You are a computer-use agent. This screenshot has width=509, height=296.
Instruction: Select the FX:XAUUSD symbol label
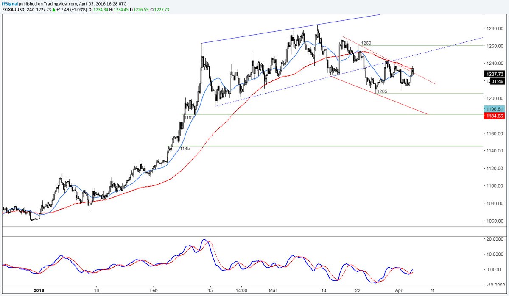pyautogui.click(x=14, y=10)
